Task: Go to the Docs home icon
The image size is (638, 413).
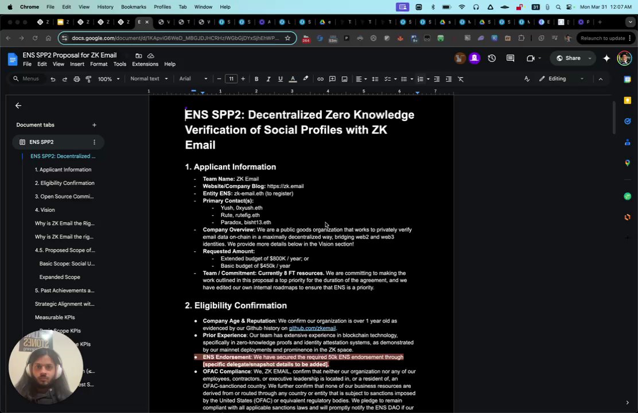Action: point(13,60)
